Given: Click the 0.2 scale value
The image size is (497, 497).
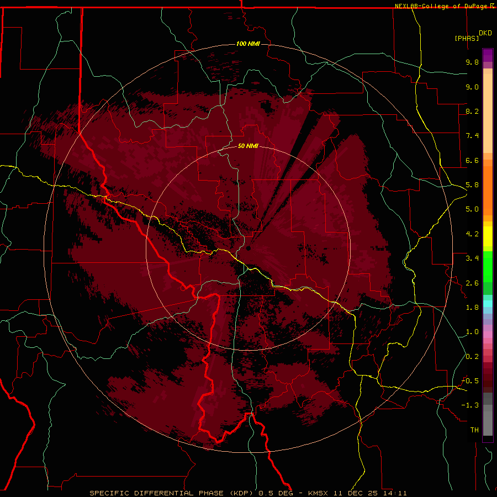Looking at the screenshot, I should pyautogui.click(x=472, y=357).
